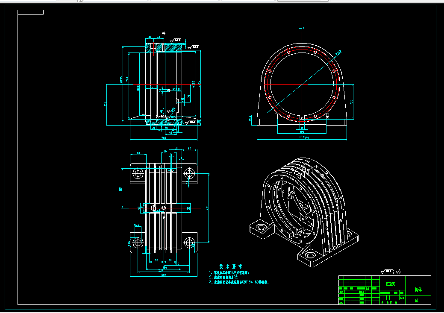Select the 260 dimension below the section view
Viewport: 444px width, 313px height.
(x=164, y=138)
